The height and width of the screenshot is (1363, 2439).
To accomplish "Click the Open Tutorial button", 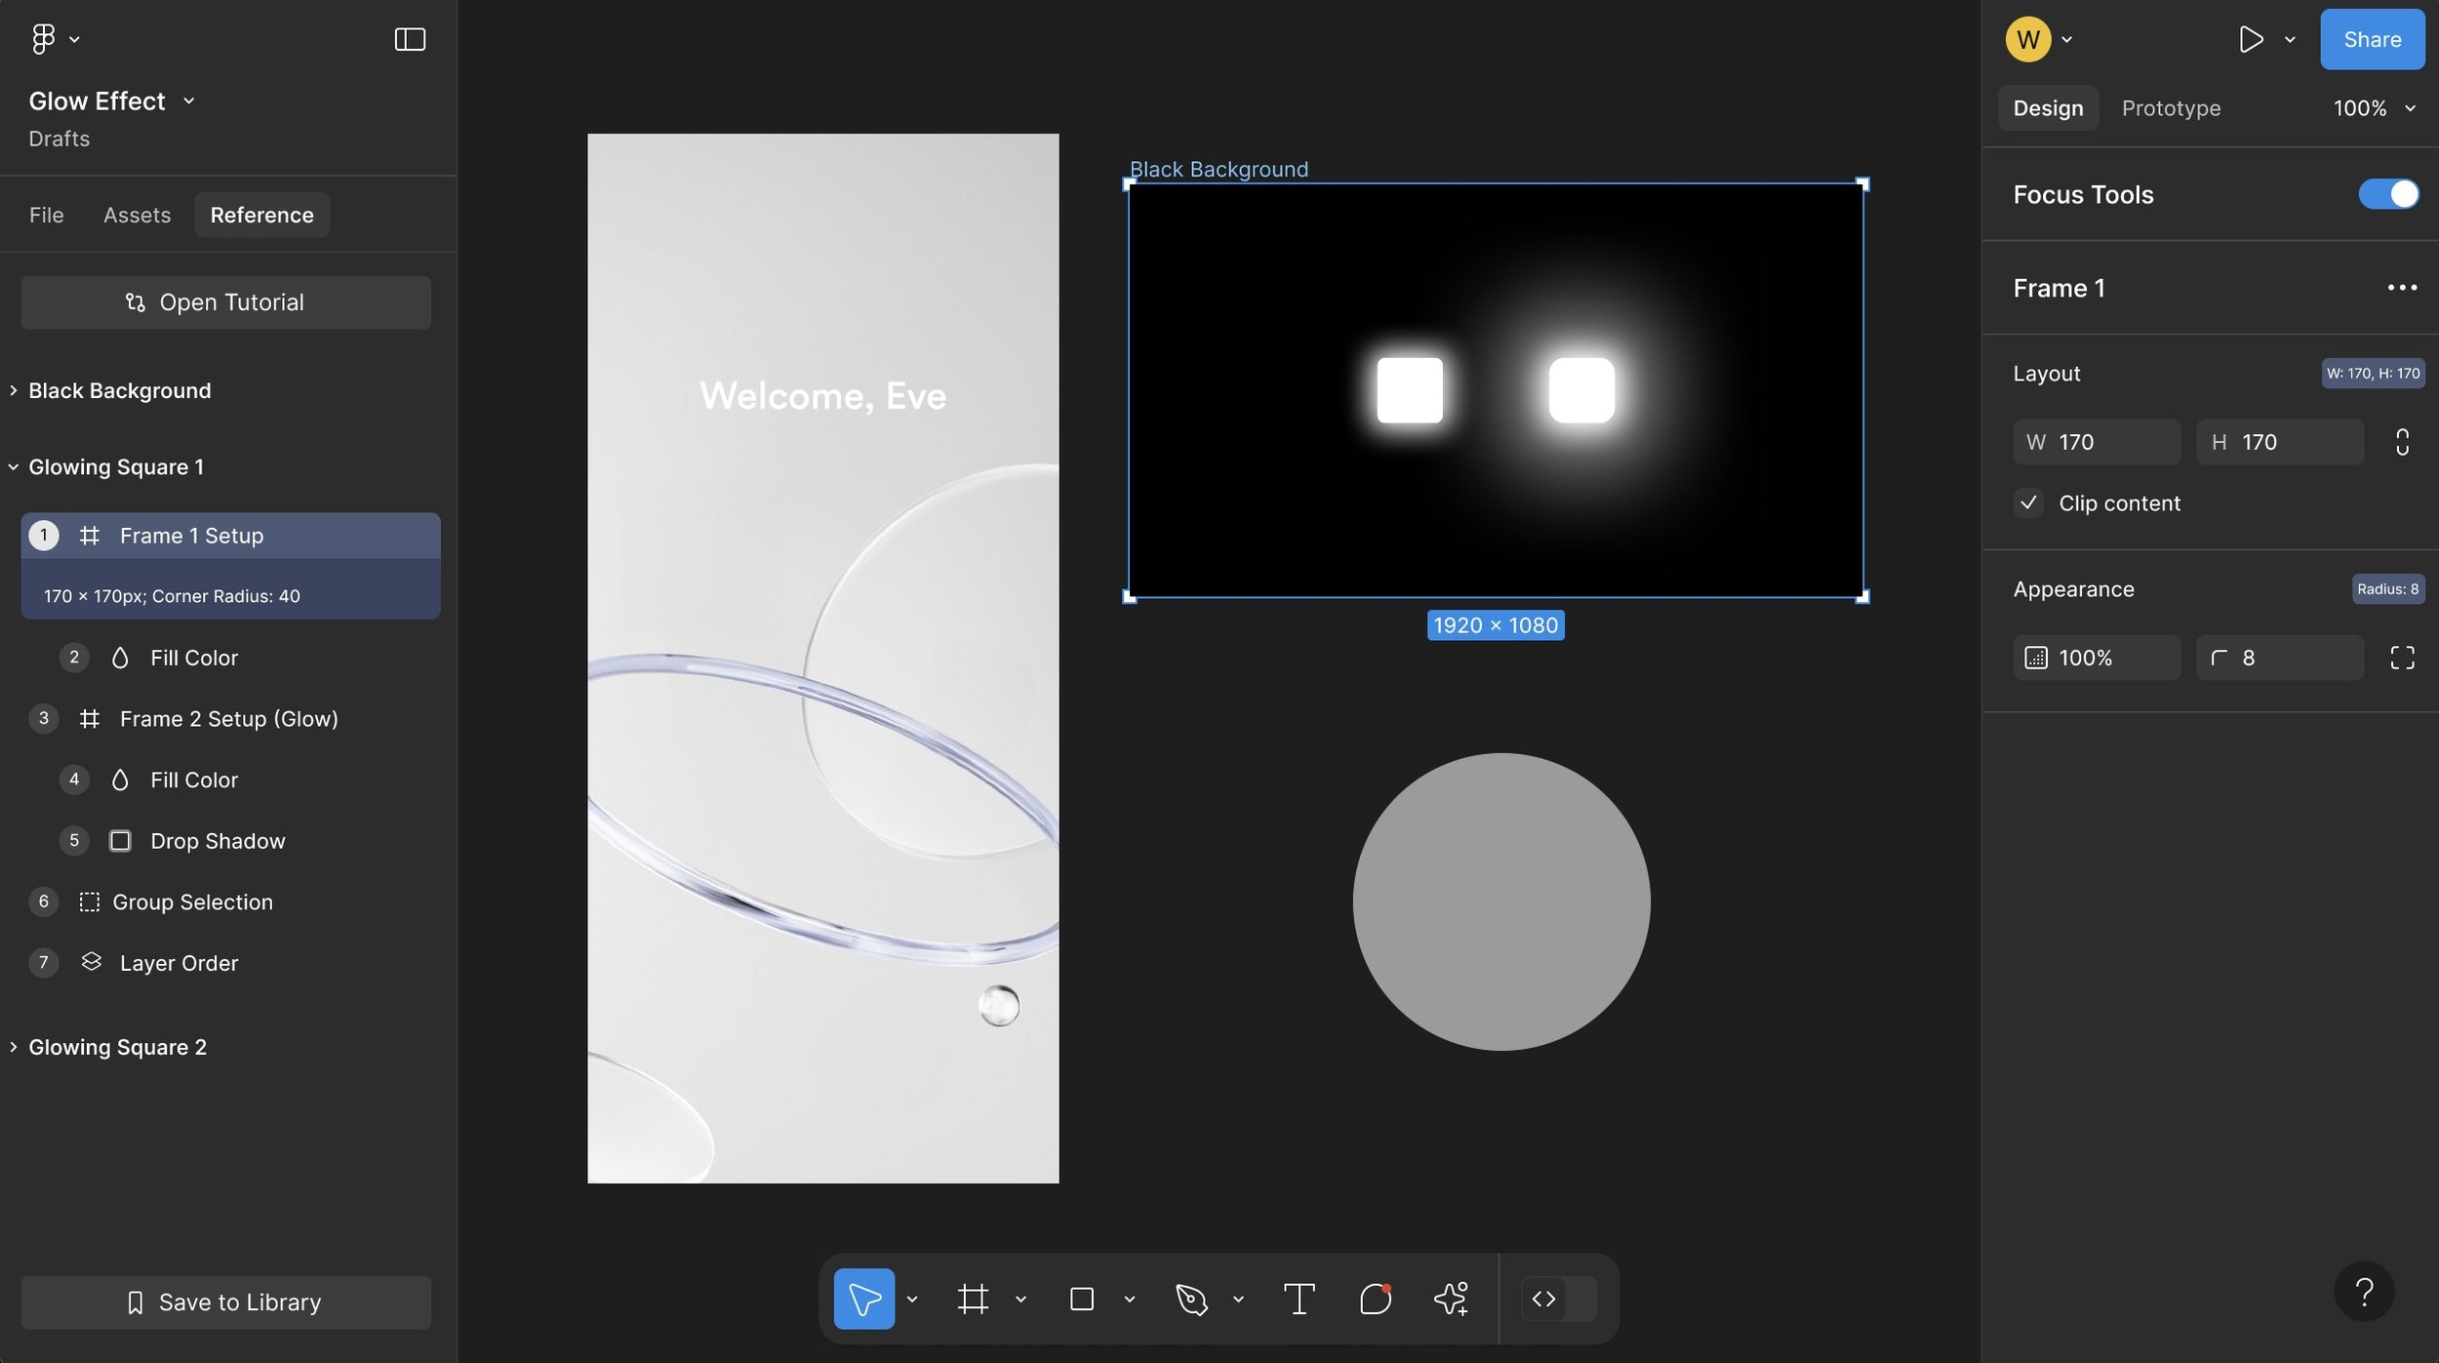I will 225,302.
